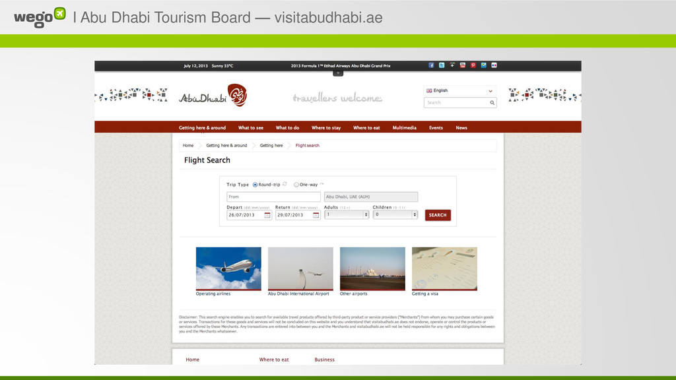Open the Twitter icon in top bar
676x380 pixels.
pyautogui.click(x=442, y=65)
